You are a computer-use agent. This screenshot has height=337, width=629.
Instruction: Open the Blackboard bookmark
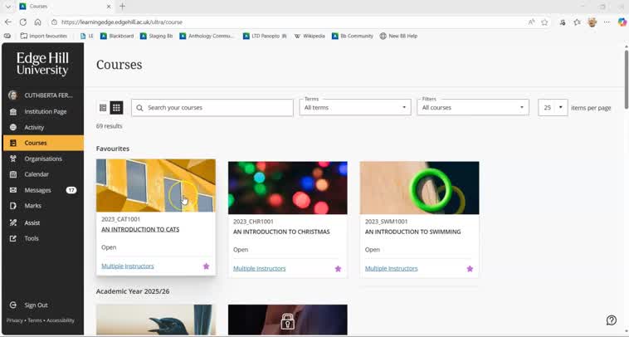click(x=117, y=36)
